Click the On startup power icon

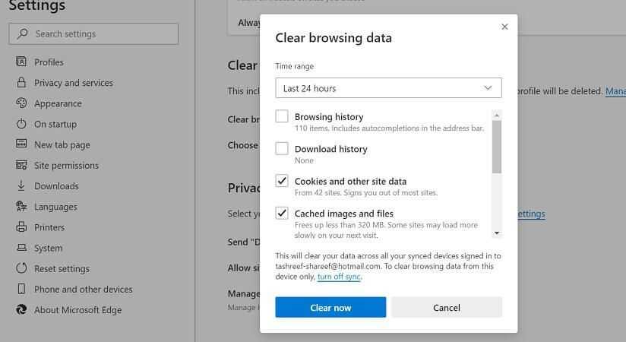point(21,124)
